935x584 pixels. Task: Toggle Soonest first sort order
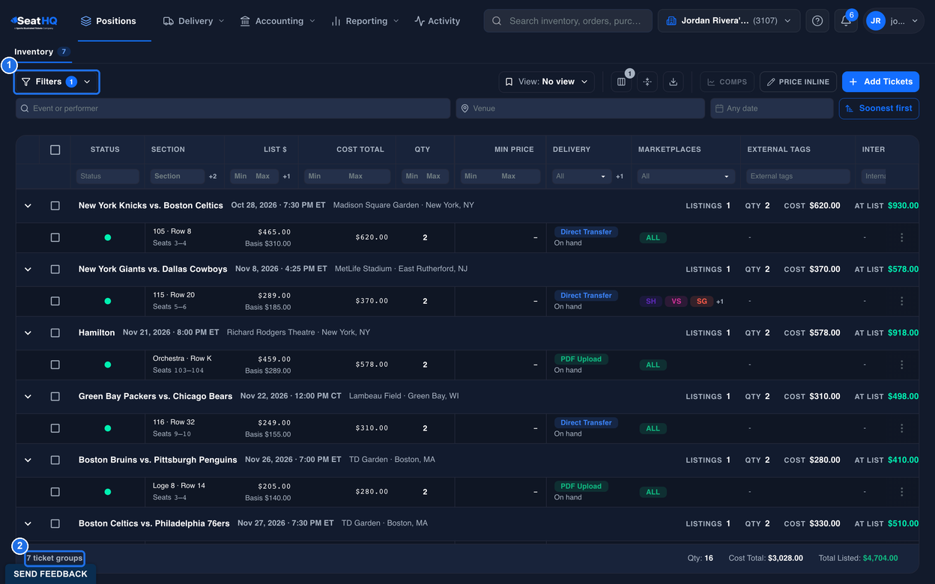[879, 109]
